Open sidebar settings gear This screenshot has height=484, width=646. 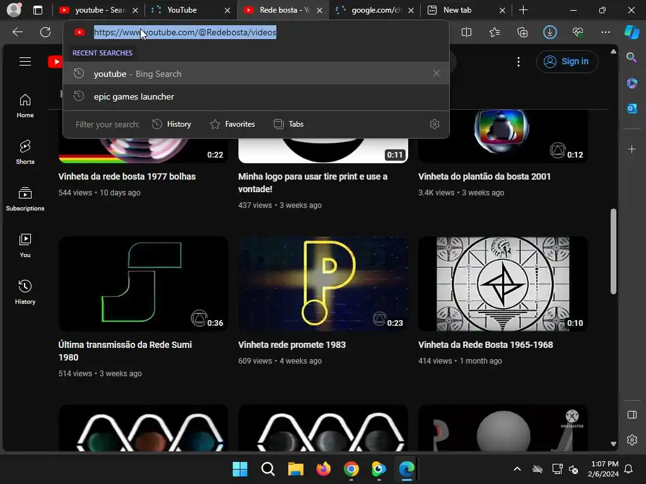point(632,440)
